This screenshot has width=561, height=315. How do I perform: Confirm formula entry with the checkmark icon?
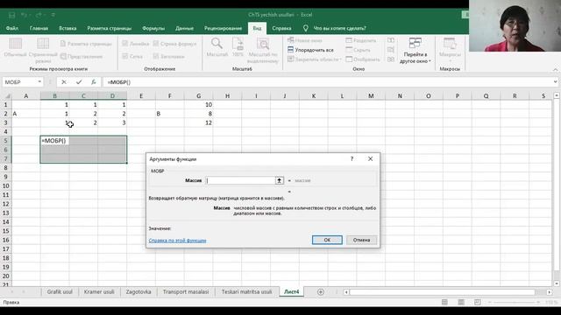pyautogui.click(x=79, y=82)
